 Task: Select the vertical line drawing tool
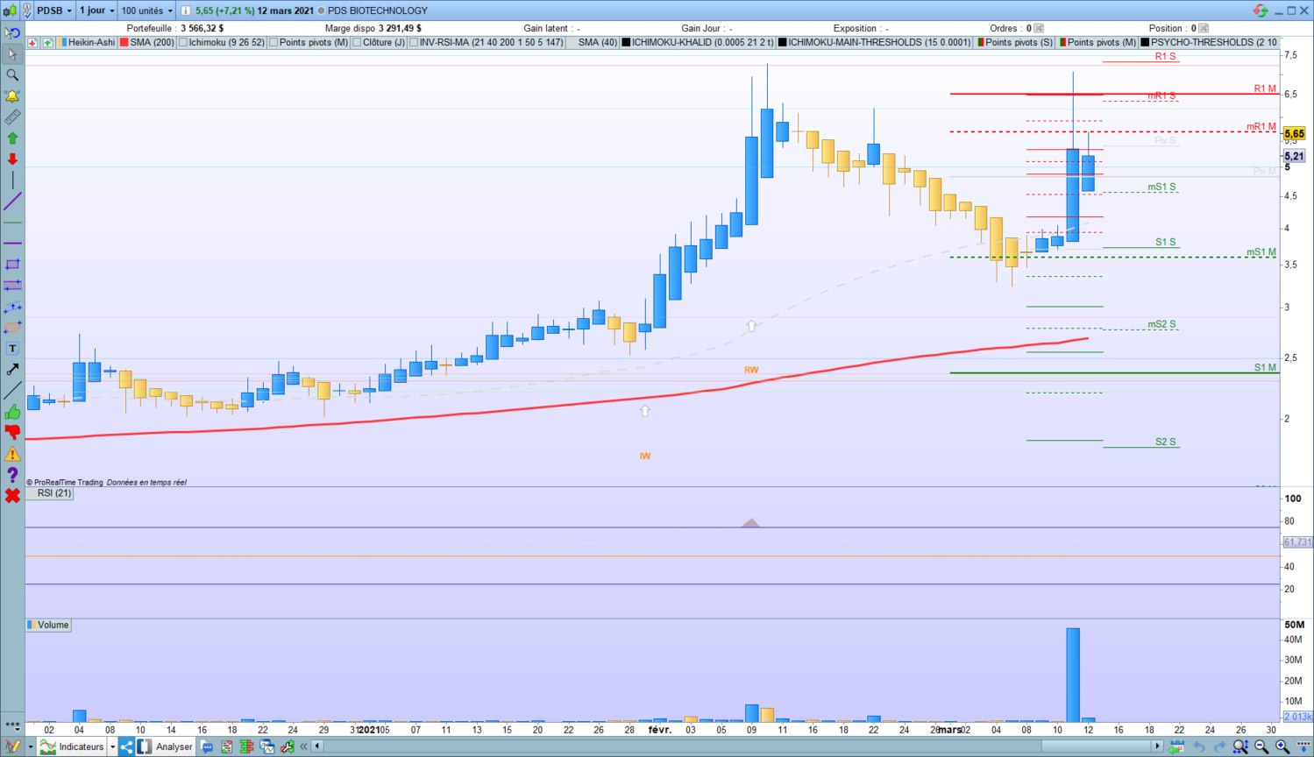(12, 180)
